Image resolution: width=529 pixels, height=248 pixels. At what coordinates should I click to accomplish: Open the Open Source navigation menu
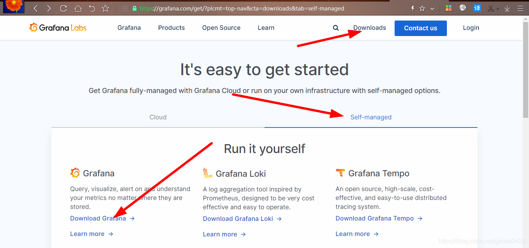coord(221,28)
